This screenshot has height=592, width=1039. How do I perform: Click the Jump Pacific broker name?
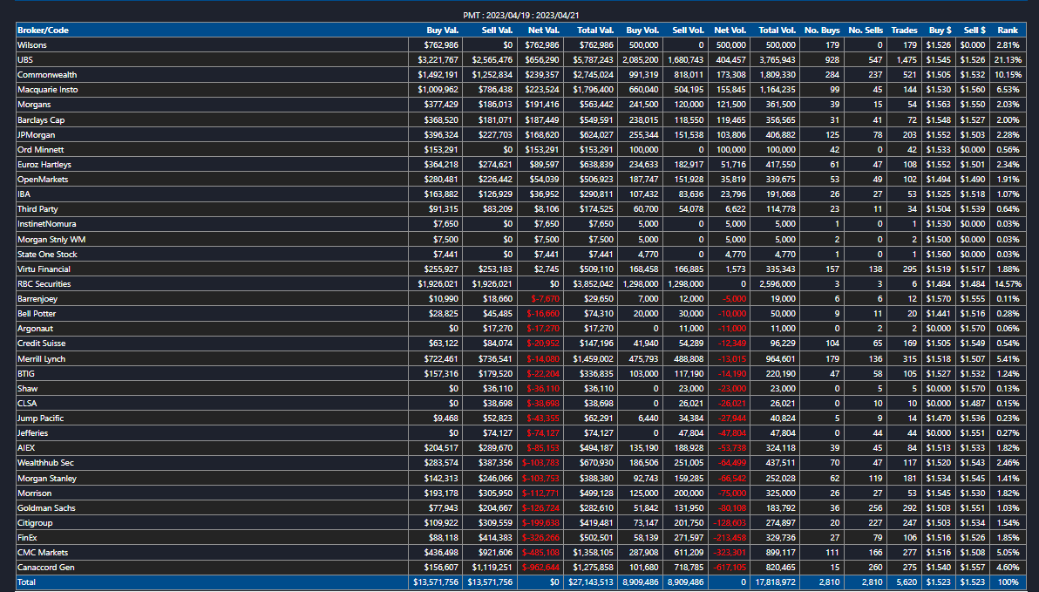(40, 418)
